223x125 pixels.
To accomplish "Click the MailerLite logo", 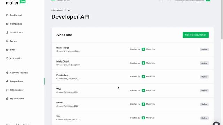I will coord(16,2).
